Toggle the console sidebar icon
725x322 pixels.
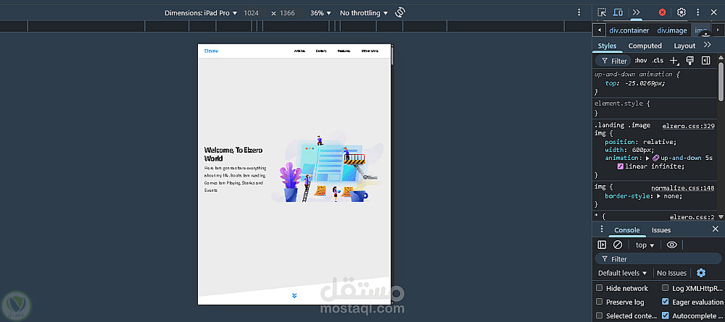tap(602, 245)
